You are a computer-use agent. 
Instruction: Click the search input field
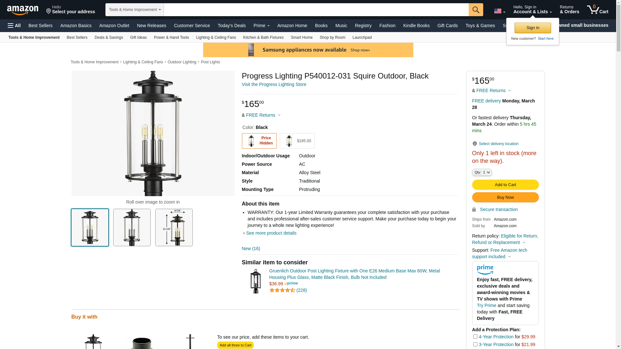tap(316, 10)
